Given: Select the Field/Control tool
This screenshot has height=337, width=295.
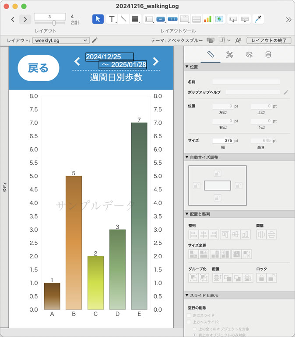Looking at the screenshot, I should coord(149,19).
